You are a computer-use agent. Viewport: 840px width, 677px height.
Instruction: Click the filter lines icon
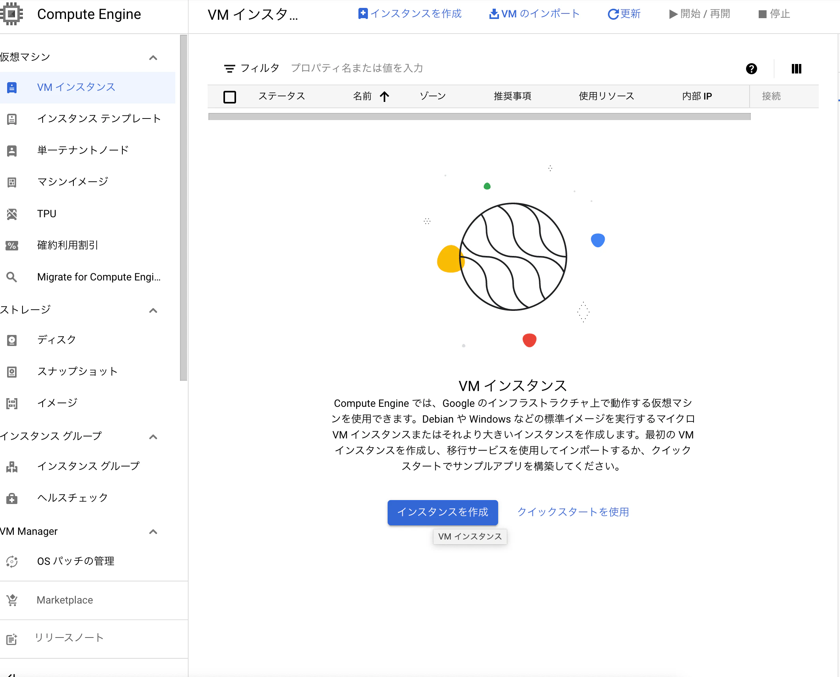pyautogui.click(x=229, y=69)
